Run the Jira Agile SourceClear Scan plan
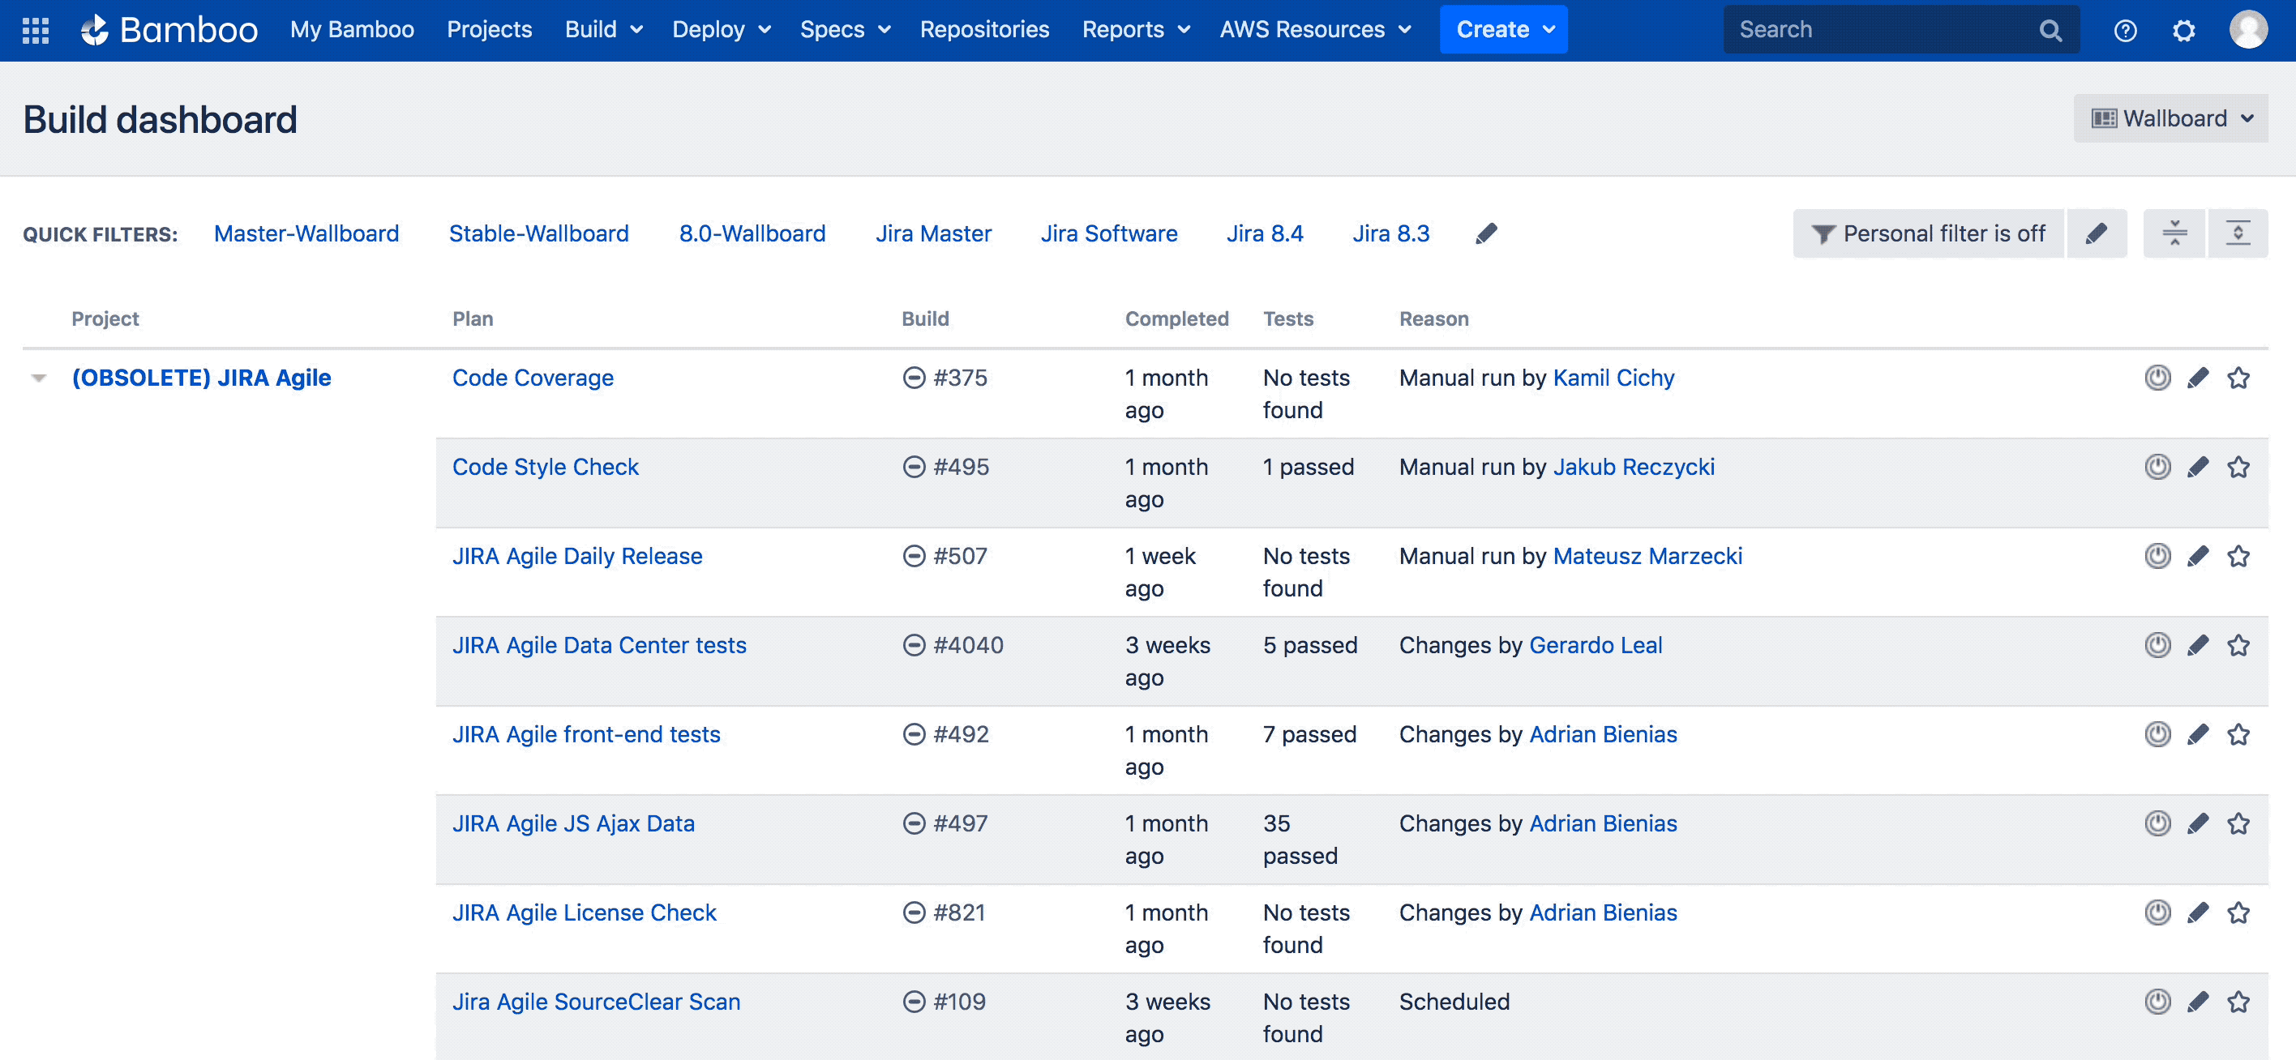Image resolution: width=2296 pixels, height=1060 pixels. tap(2157, 1001)
